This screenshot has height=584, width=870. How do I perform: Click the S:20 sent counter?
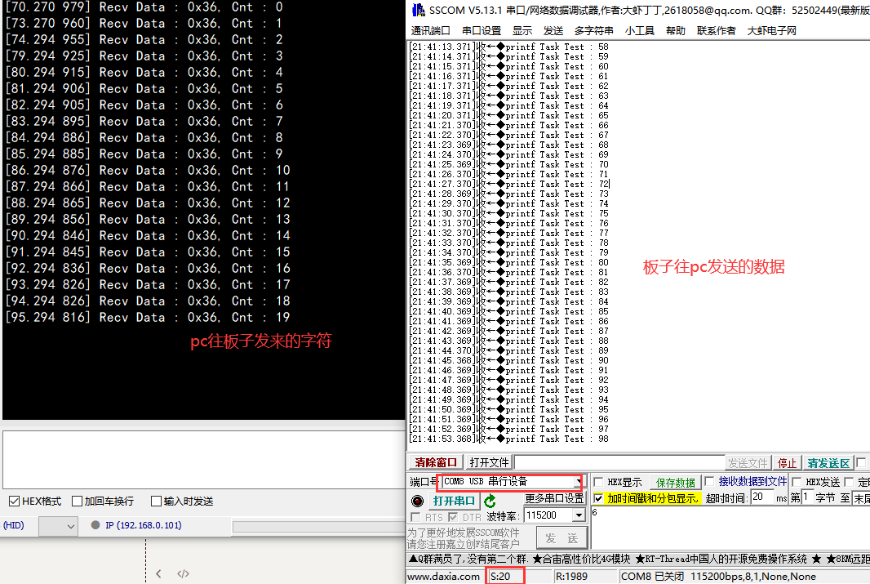pos(500,576)
